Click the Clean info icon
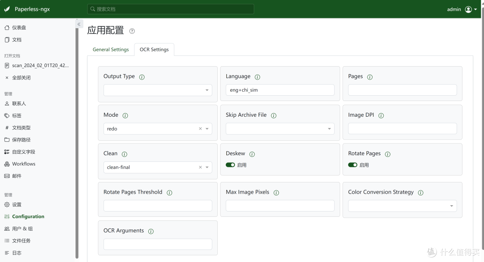This screenshot has height=262, width=484. click(125, 154)
